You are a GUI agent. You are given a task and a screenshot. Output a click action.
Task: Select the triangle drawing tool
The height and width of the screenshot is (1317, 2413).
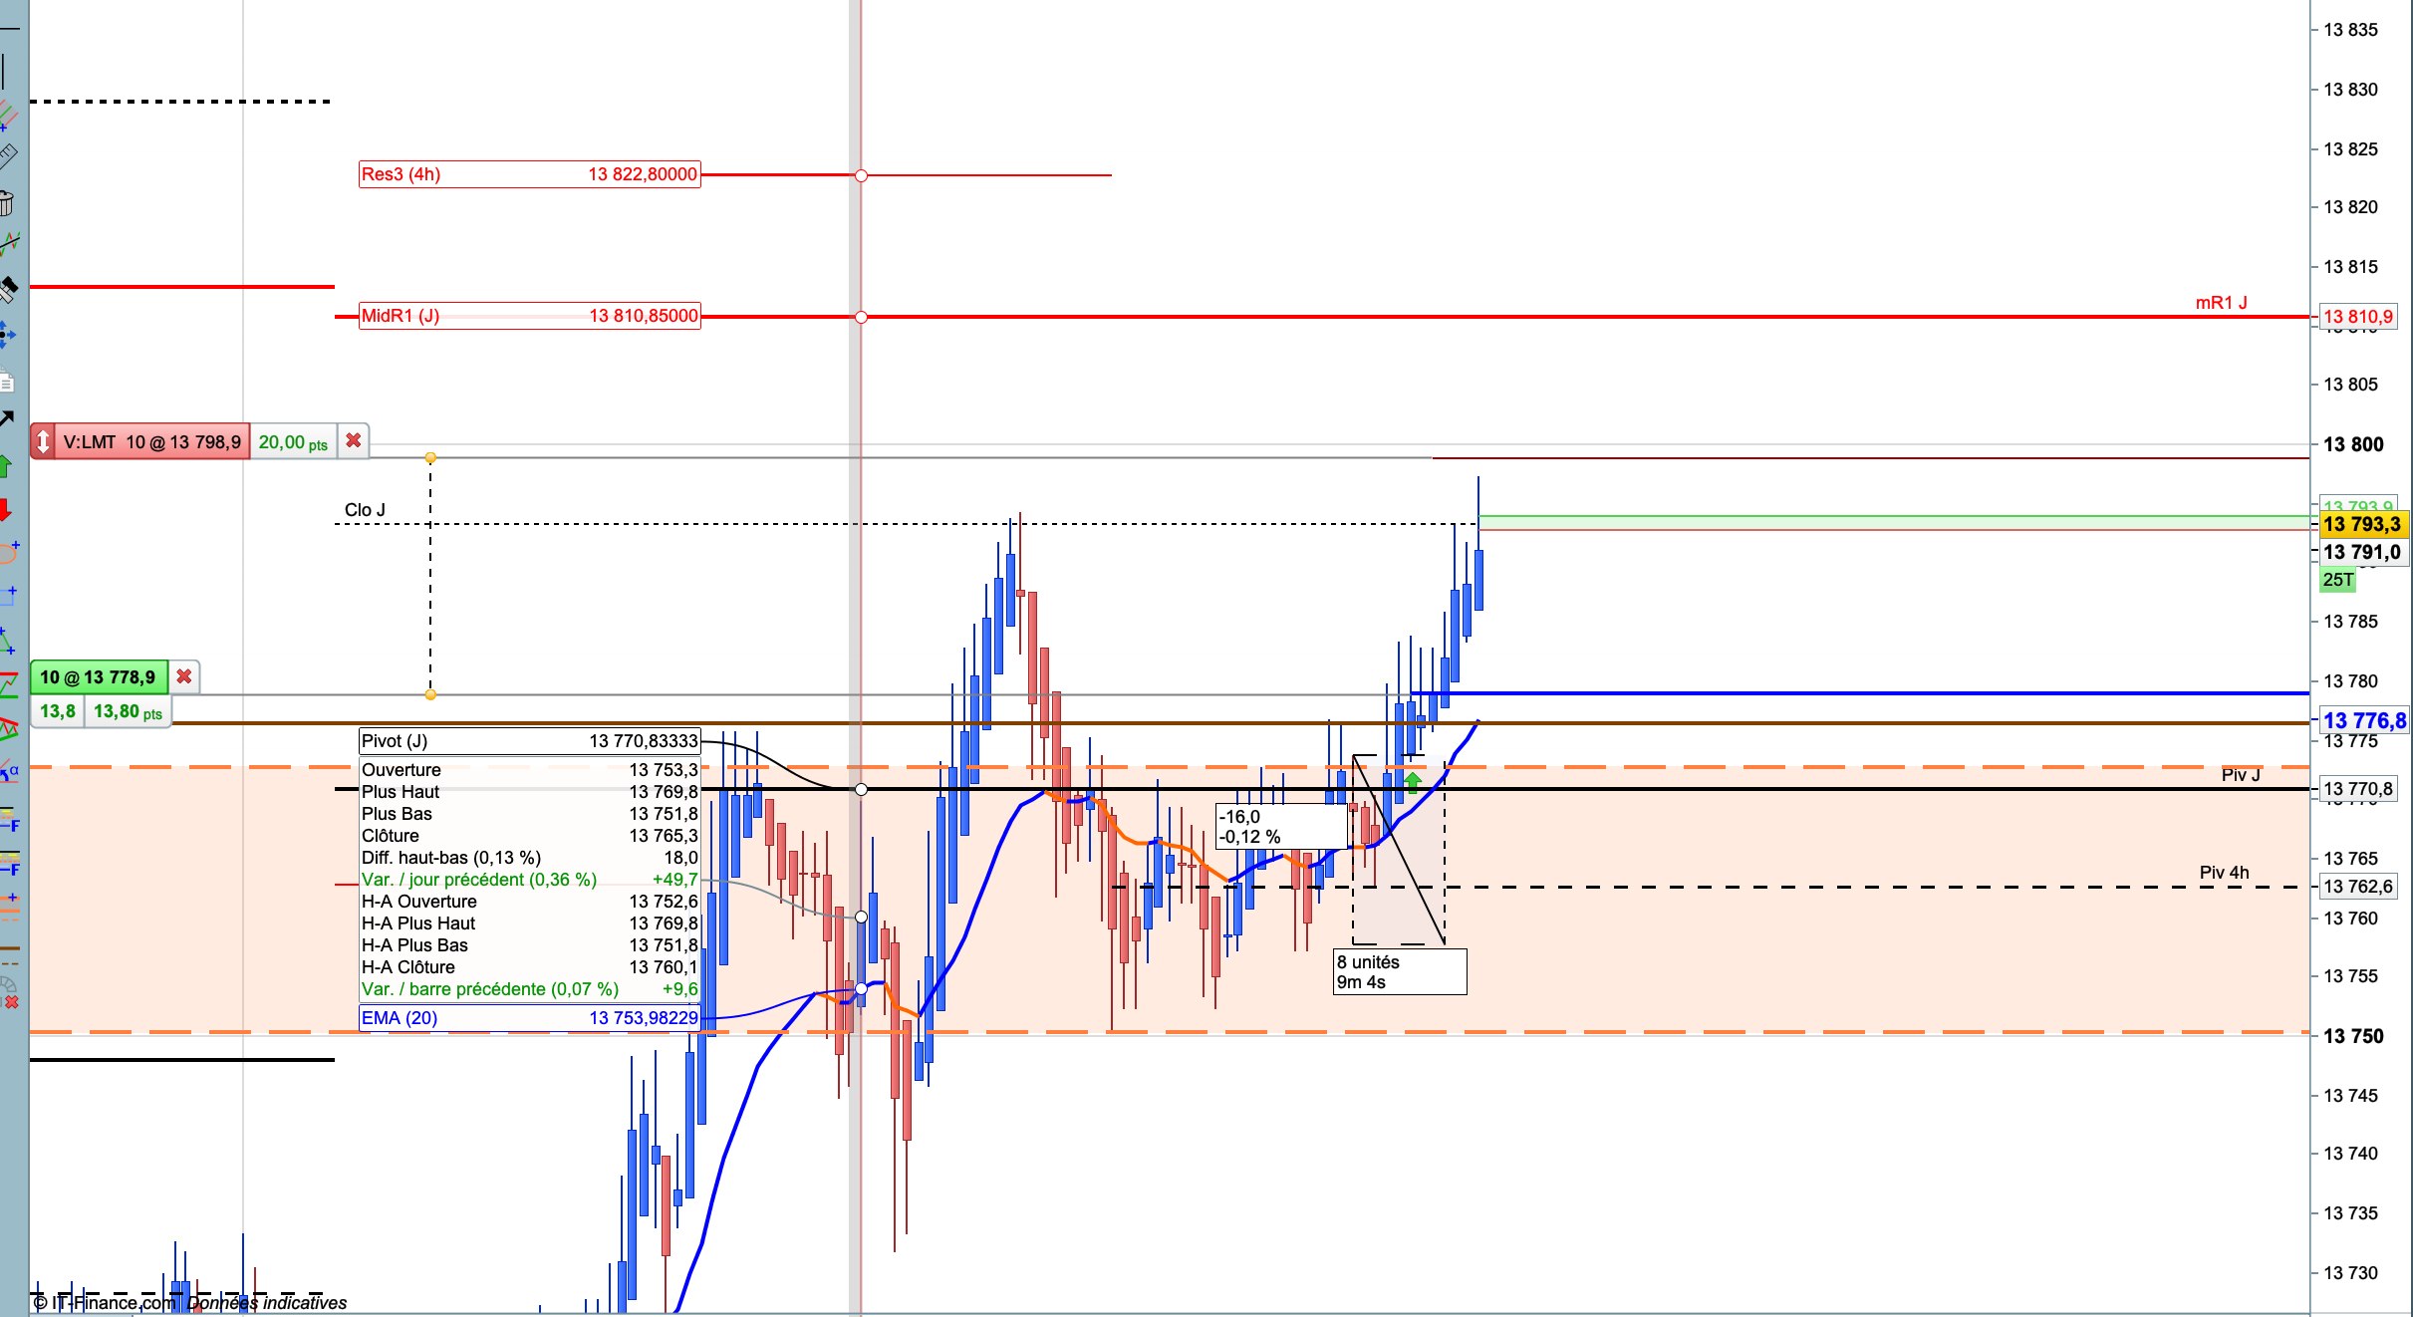pos(7,641)
